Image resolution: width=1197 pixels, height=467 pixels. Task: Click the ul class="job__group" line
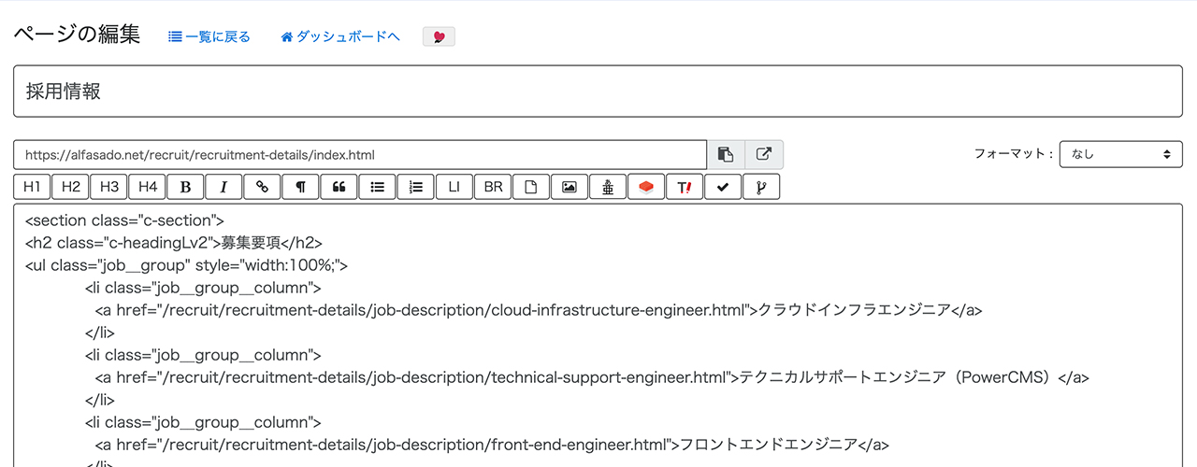[186, 265]
